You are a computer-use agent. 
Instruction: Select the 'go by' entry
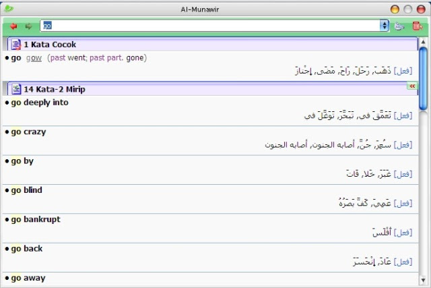coord(22,161)
